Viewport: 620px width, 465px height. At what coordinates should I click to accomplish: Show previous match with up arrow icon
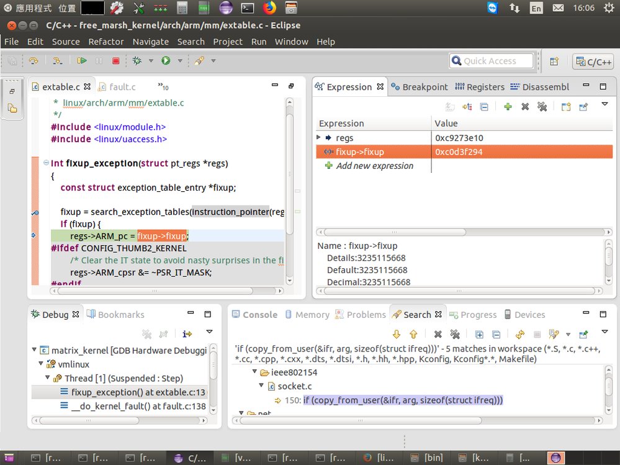click(413, 335)
